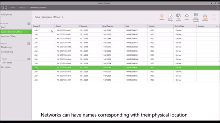Click serial number cell 14013038
The width and height of the screenshot is (220, 123).
click(107, 51)
